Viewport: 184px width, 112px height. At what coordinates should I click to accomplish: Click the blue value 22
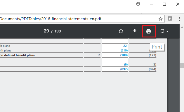(125, 46)
